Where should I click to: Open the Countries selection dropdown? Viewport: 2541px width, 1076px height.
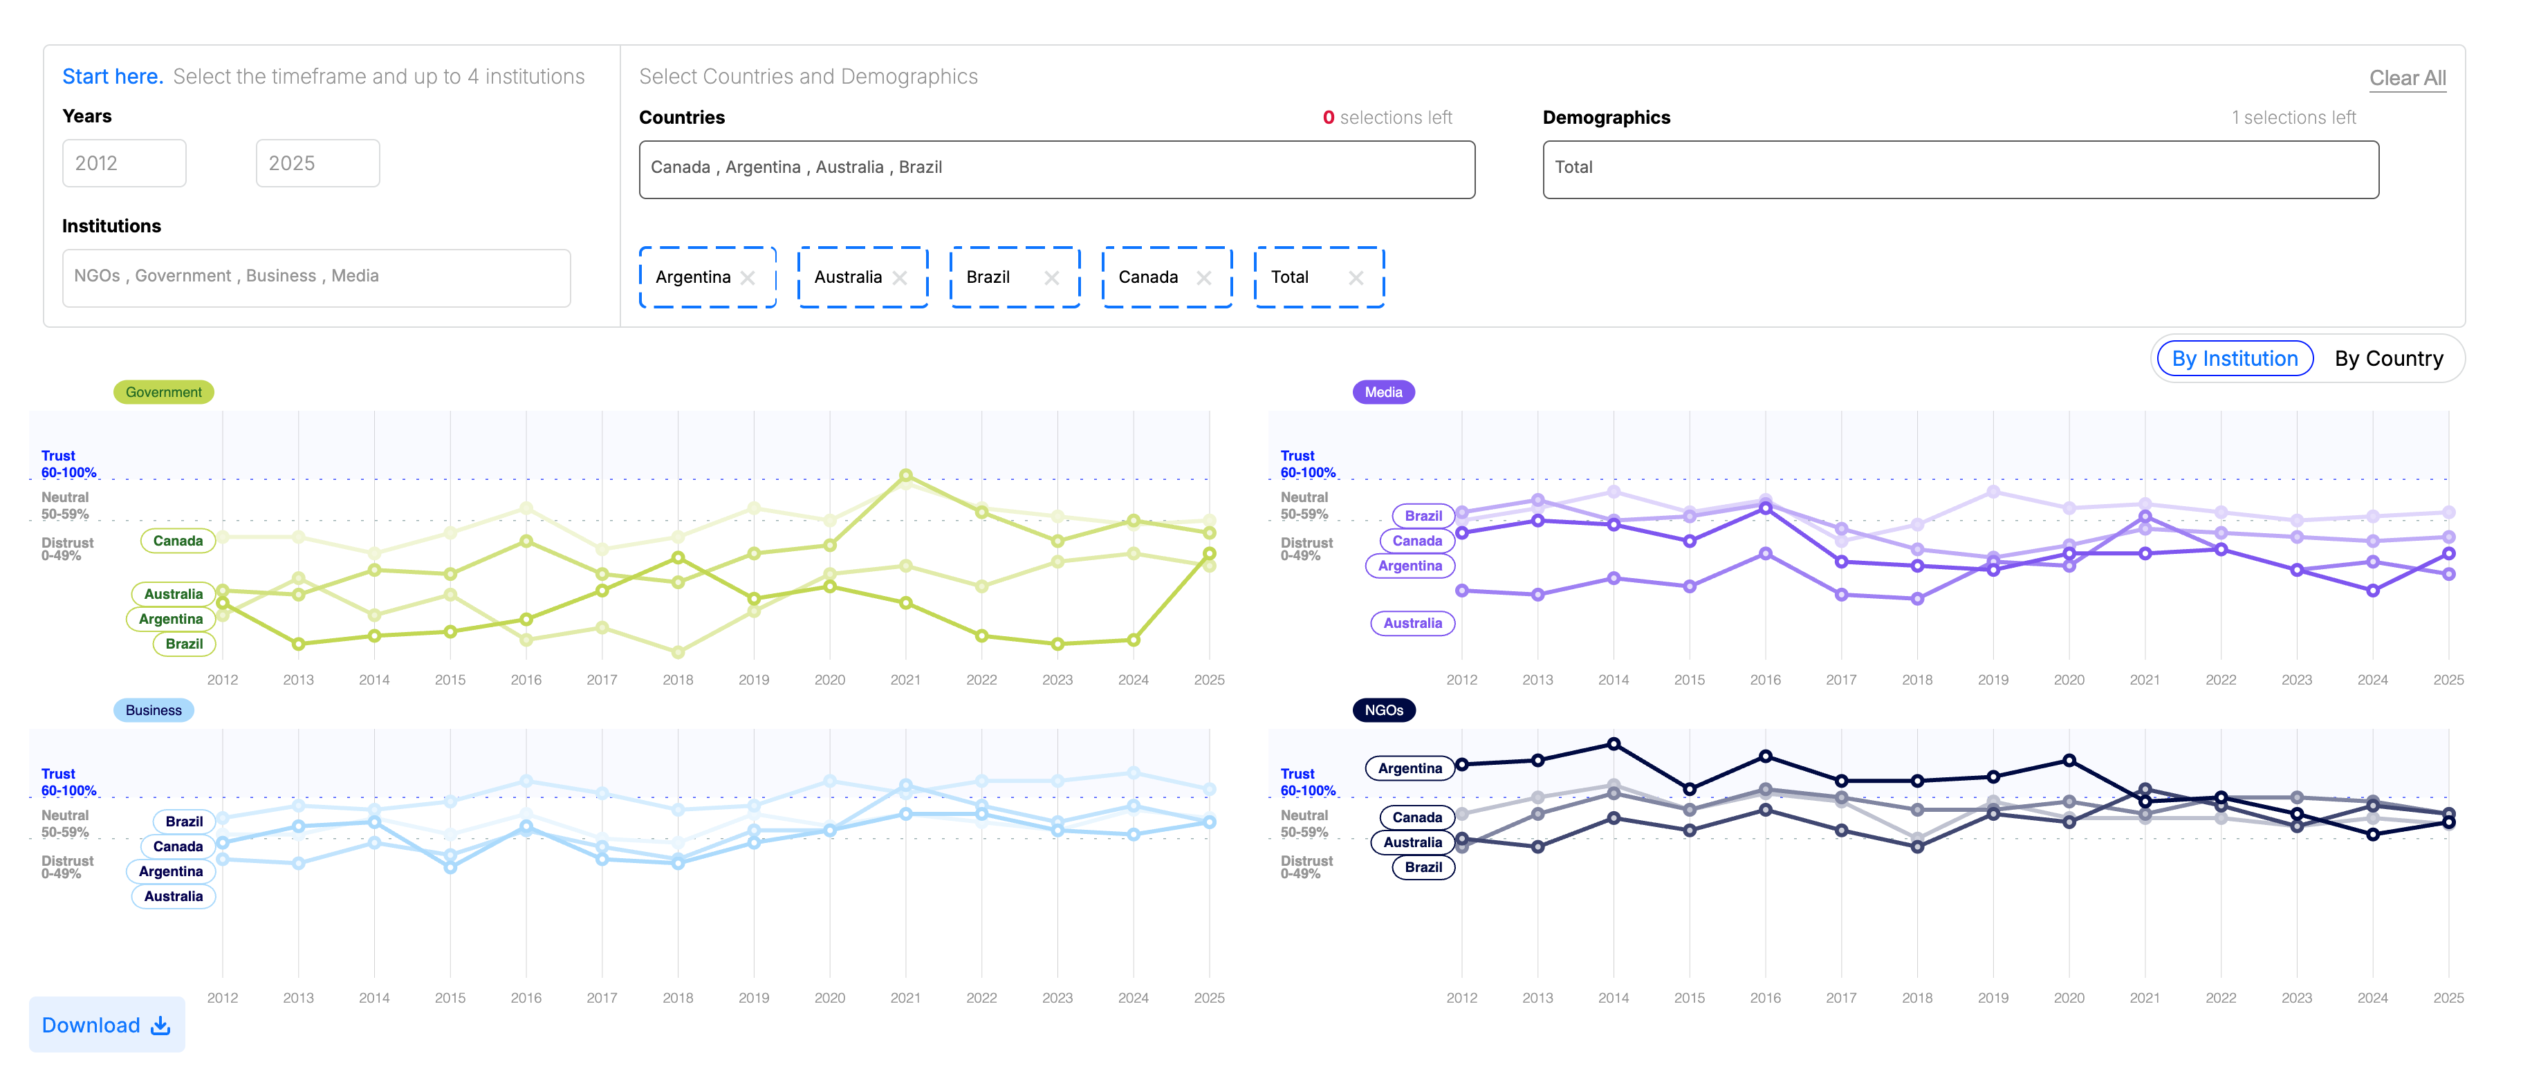tap(1057, 169)
